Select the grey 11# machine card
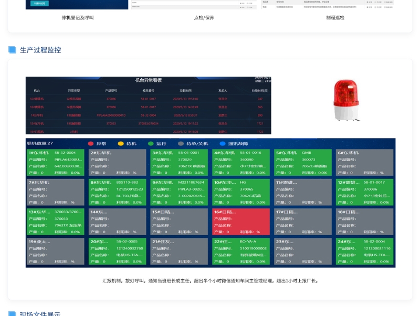420x316 pixels. pos(303,192)
